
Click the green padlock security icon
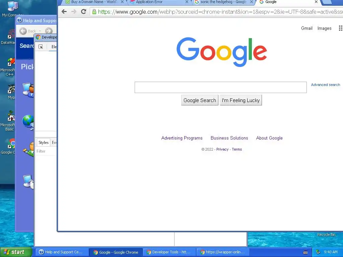pyautogui.click(x=94, y=12)
